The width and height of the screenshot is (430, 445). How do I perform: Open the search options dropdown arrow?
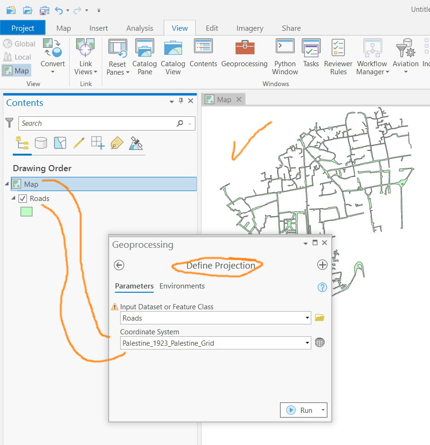[190, 124]
